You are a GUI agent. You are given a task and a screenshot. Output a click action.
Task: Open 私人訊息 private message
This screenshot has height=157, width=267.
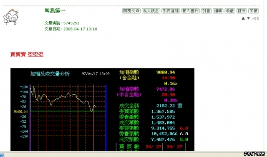click(x=151, y=11)
